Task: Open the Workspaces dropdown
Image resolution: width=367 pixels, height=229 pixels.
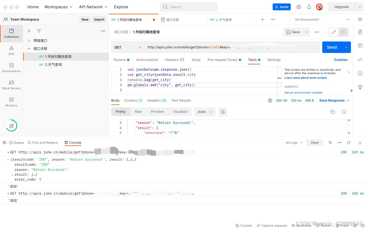Action: tap(58, 7)
